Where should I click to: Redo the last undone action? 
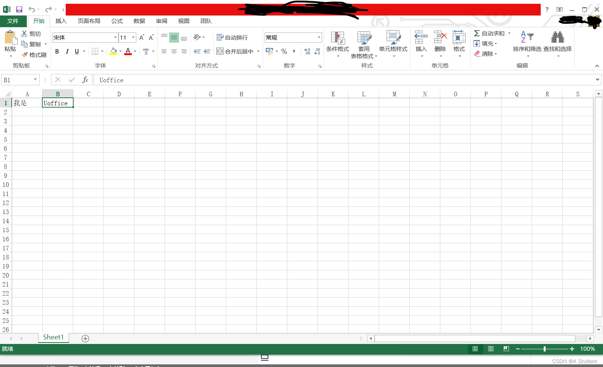[48, 9]
